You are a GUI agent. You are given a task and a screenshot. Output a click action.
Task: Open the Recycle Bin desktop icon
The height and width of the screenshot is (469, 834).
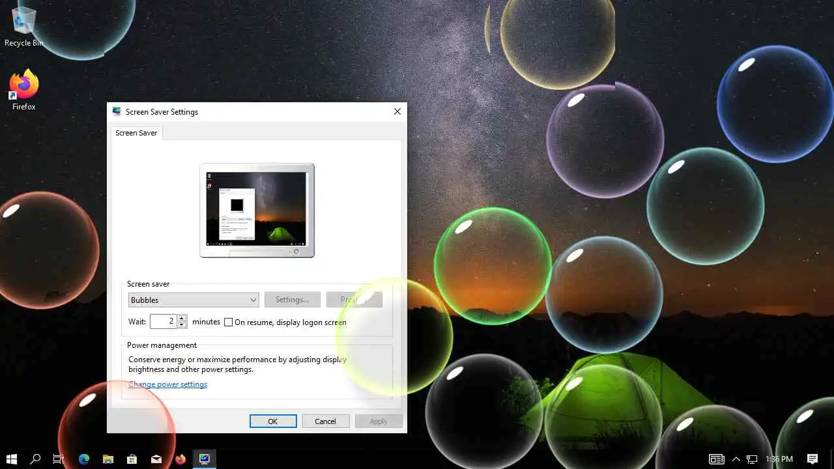click(23, 26)
